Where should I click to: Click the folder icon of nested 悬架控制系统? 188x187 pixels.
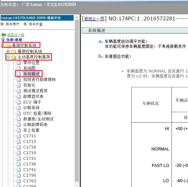click(13, 52)
